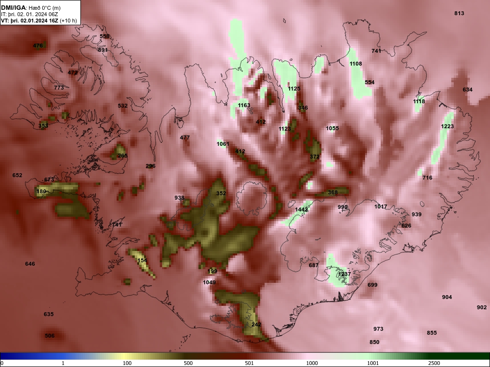Click the 'IT: þri. 02. 01. 2024 06Z' line

tap(29, 14)
